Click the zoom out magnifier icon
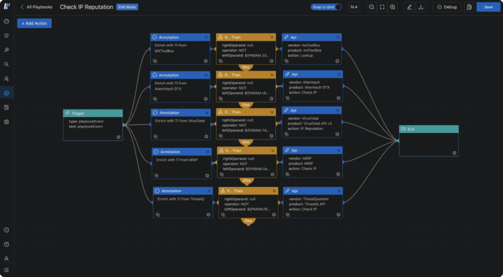Image resolution: width=503 pixels, height=277 pixels. (372, 7)
